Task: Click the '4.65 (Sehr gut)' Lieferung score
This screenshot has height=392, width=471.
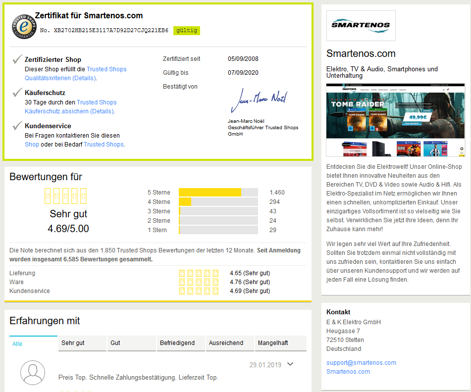Action: 250,273
